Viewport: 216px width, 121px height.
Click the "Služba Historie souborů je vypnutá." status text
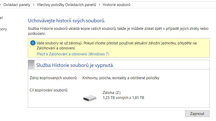click(x=75, y=65)
